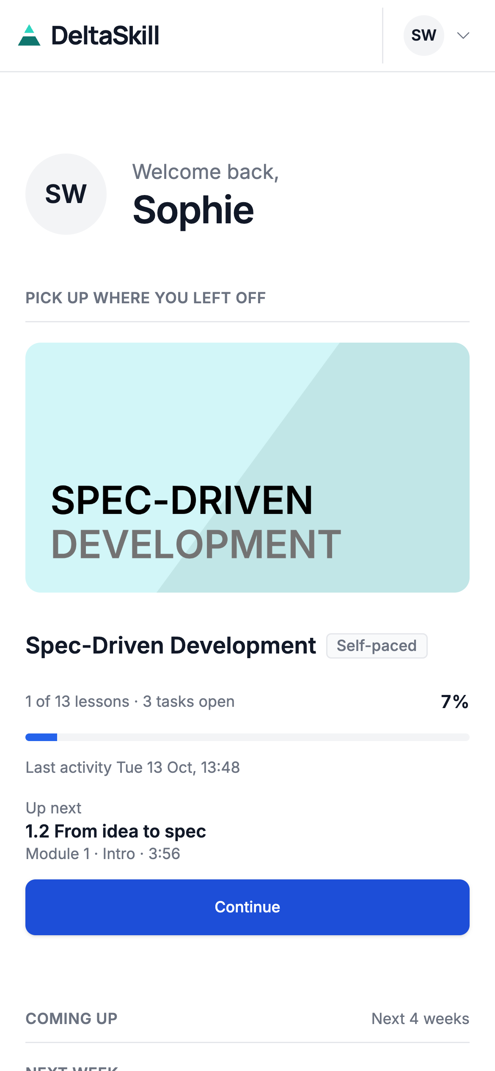Viewport: 495px width, 1071px height.
Task: Click the Coming Up section heading
Action: coord(71,1019)
